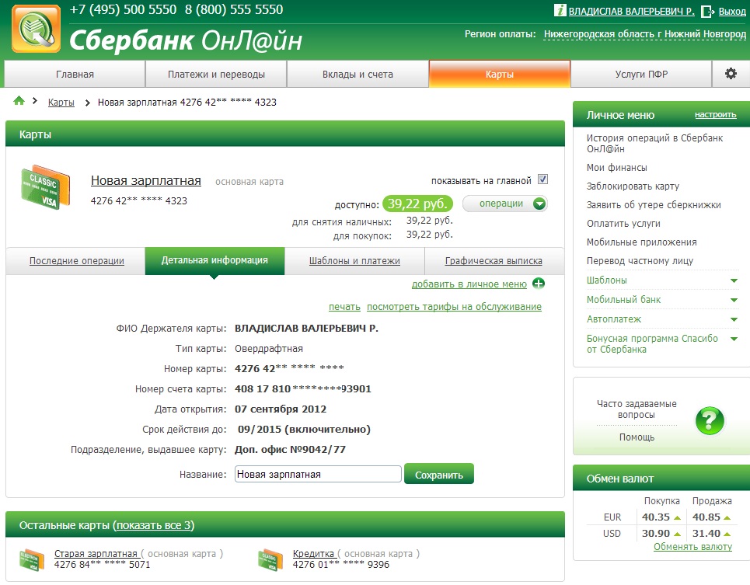Open the операции dropdown button
This screenshot has width=750, height=585.
tap(505, 204)
